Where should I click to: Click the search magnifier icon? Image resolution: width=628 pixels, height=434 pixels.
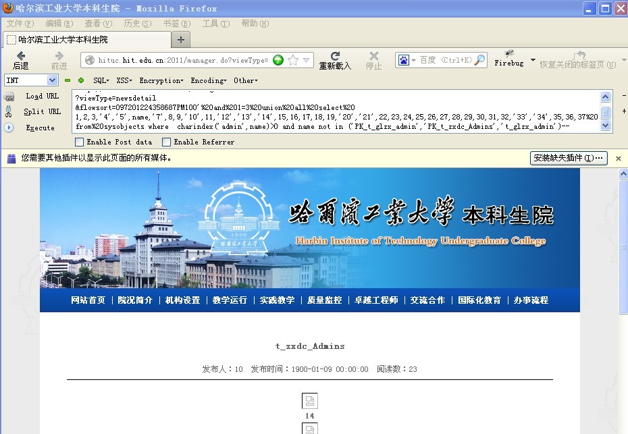tap(480, 60)
